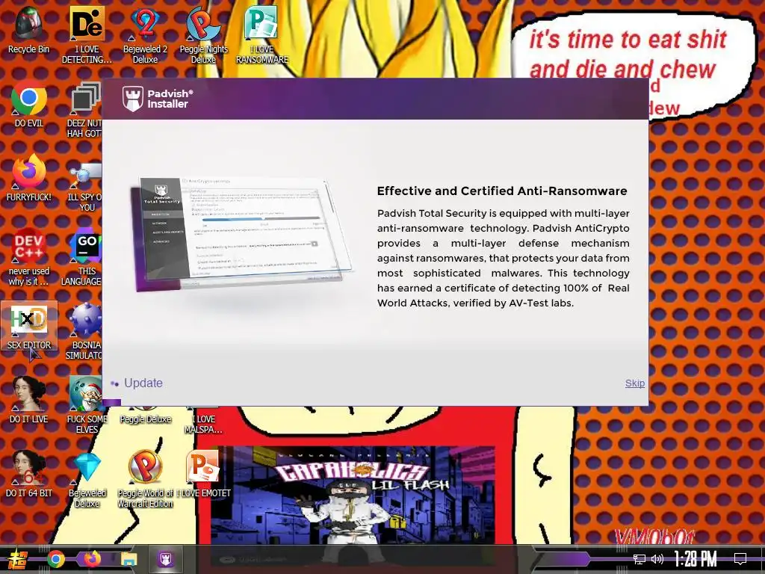Click the 1:28 PM taskbar clock
This screenshot has width=765, height=574.
[696, 559]
